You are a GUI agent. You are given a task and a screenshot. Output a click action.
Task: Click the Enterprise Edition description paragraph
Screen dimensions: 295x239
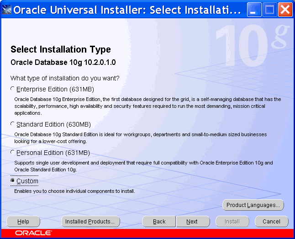(x=146, y=106)
